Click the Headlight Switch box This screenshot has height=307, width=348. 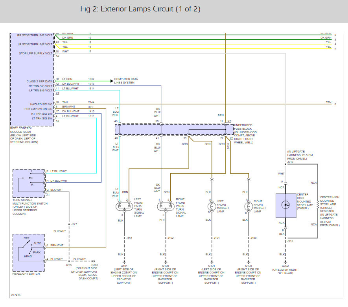coord(29,253)
